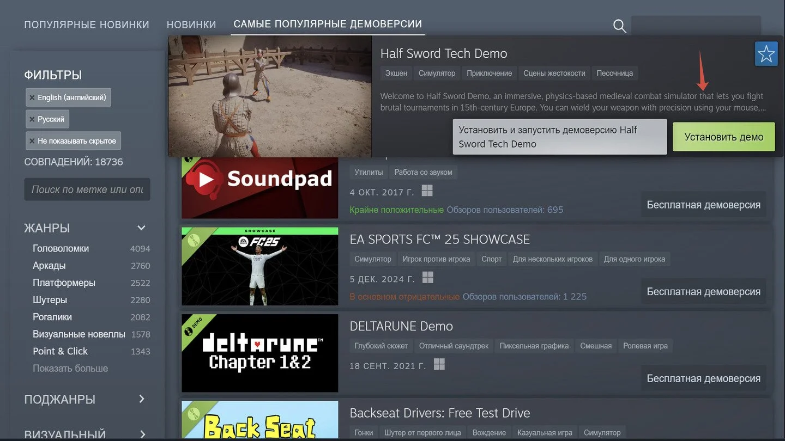Screen dimensions: 785x441
Task: Click the Глубокий сюжет tag
Action: click(x=381, y=346)
